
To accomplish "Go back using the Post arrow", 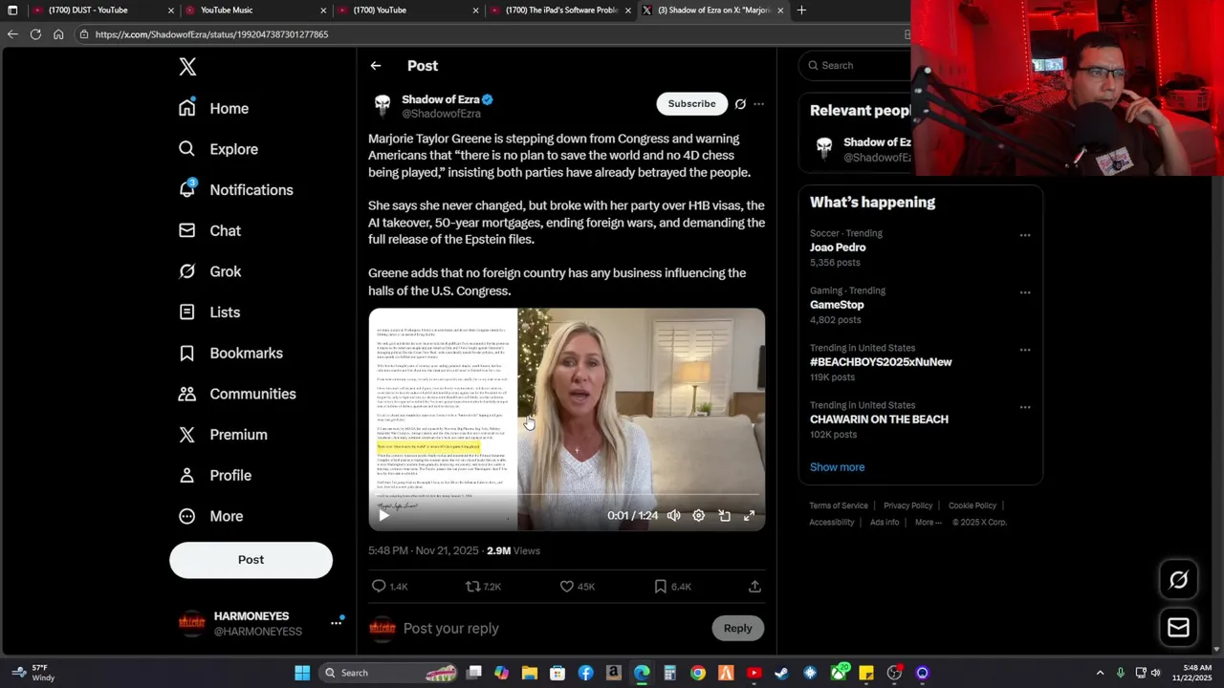I will click(x=376, y=66).
